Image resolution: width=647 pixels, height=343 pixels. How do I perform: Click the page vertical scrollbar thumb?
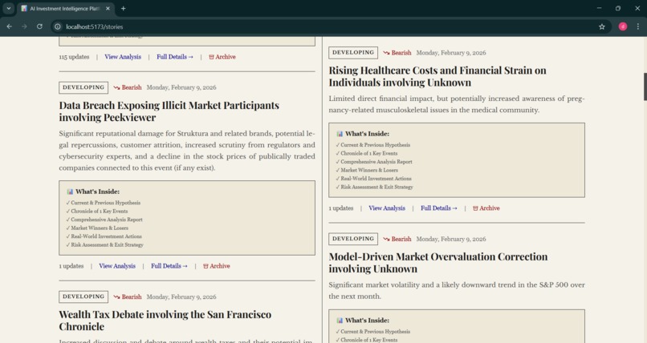pyautogui.click(x=645, y=87)
